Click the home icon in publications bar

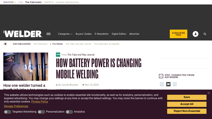pos(5,44)
